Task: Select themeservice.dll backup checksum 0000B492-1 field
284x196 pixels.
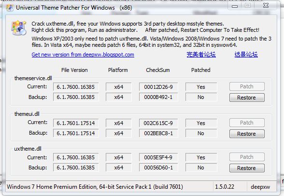Action: pyautogui.click(x=158, y=97)
